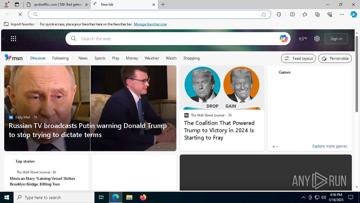
Task: Open Collections icon in toolbar
Action: [x=317, y=14]
